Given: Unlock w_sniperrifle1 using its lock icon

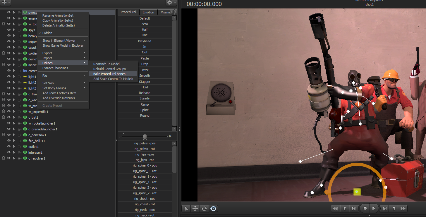Looking at the screenshot, I should pyautogui.click(x=4, y=112).
